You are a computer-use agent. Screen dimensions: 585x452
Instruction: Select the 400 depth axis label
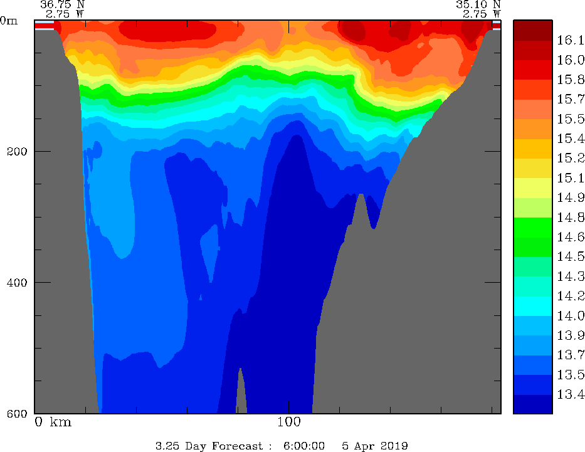coord(17,283)
